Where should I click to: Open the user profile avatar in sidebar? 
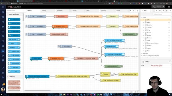pos(3,90)
